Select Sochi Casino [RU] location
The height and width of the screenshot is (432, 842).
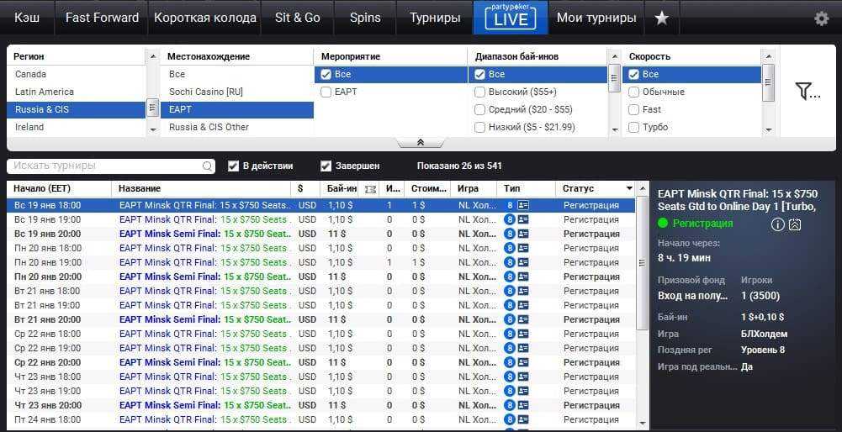click(237, 92)
